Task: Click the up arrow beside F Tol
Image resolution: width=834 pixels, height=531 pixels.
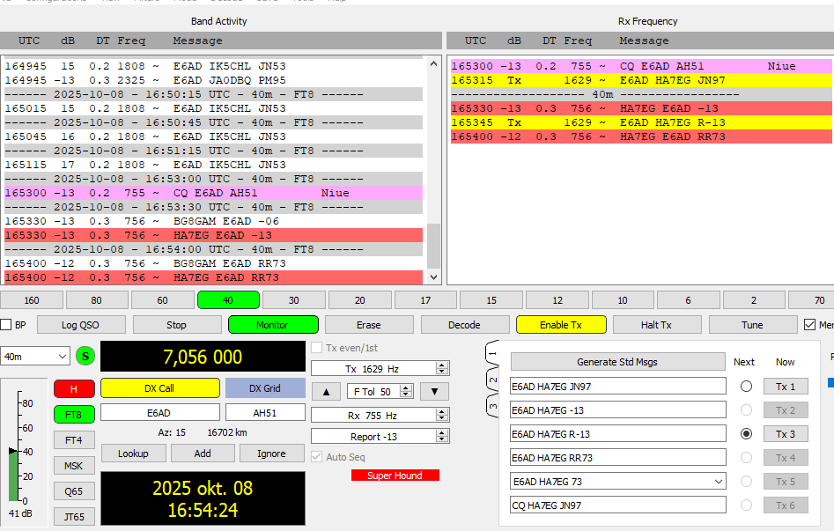Action: coord(326,391)
